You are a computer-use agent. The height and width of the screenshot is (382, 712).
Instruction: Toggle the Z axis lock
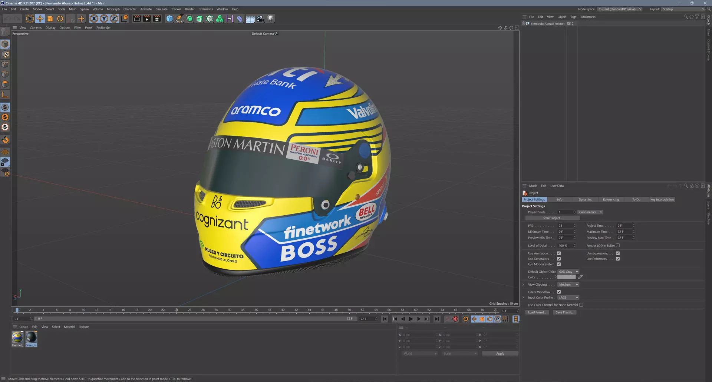114,19
